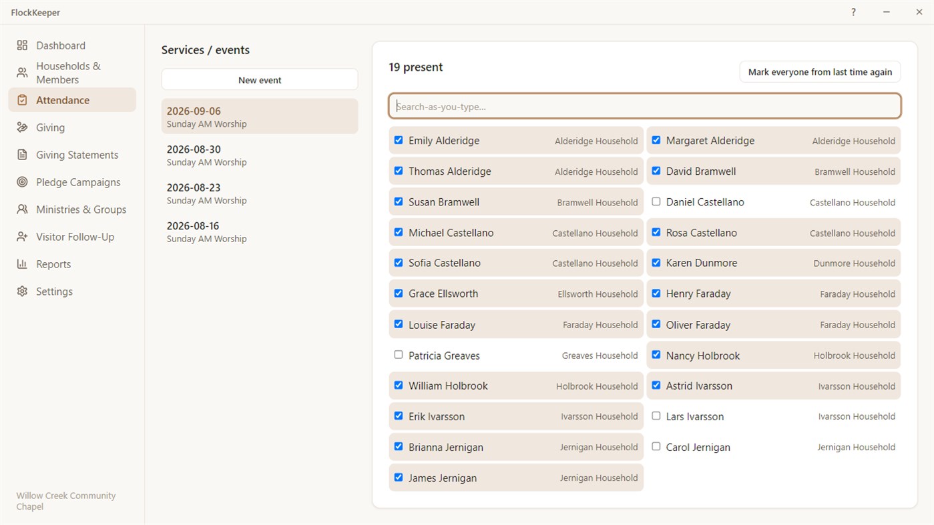Mark Daniel Castellano as present
Viewport: 934px width, 525px height.
pos(656,201)
